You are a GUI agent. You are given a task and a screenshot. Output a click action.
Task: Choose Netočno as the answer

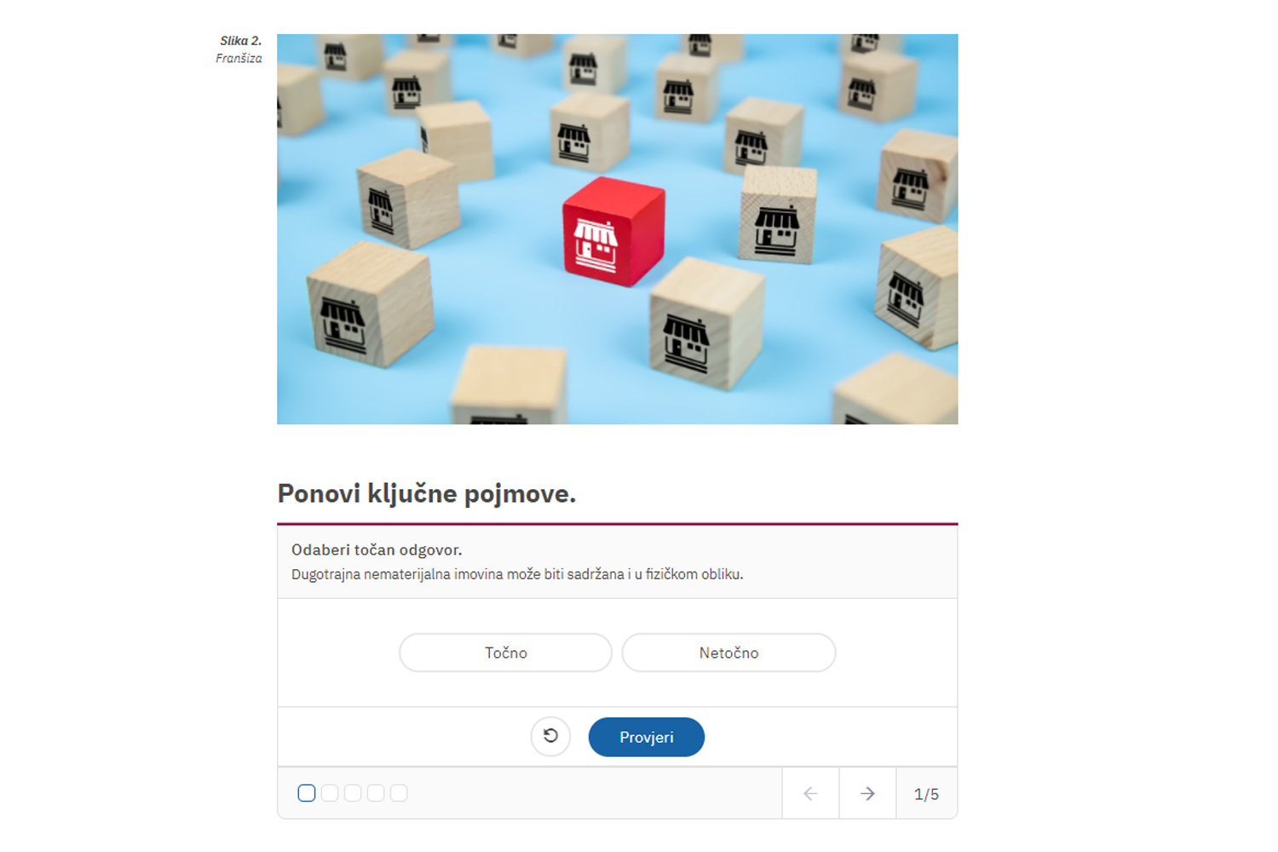(x=728, y=653)
